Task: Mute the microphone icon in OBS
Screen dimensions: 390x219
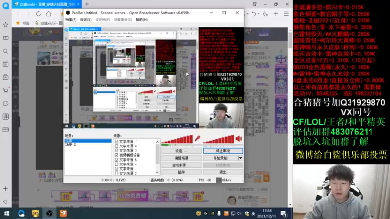Action: pos(197,139)
